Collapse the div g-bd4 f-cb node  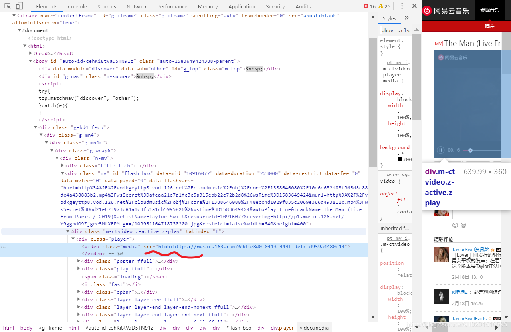[x=36, y=127]
